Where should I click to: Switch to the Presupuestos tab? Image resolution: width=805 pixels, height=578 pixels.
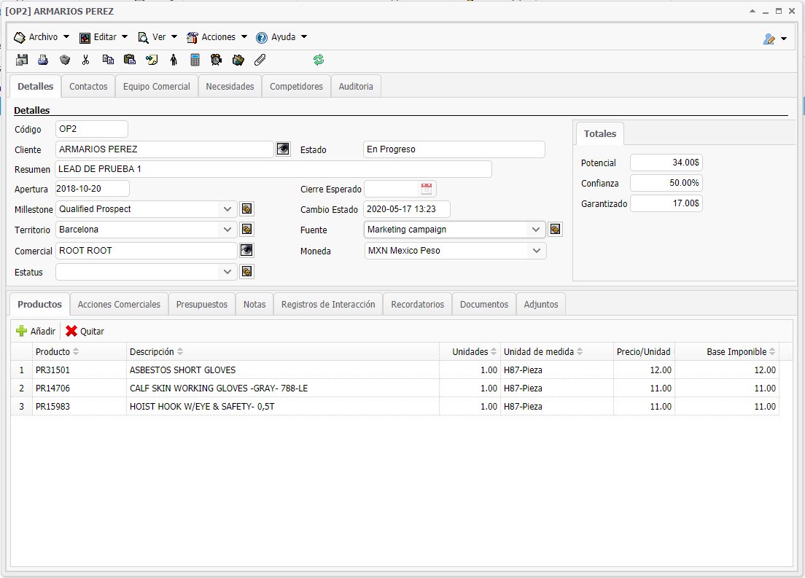202,304
